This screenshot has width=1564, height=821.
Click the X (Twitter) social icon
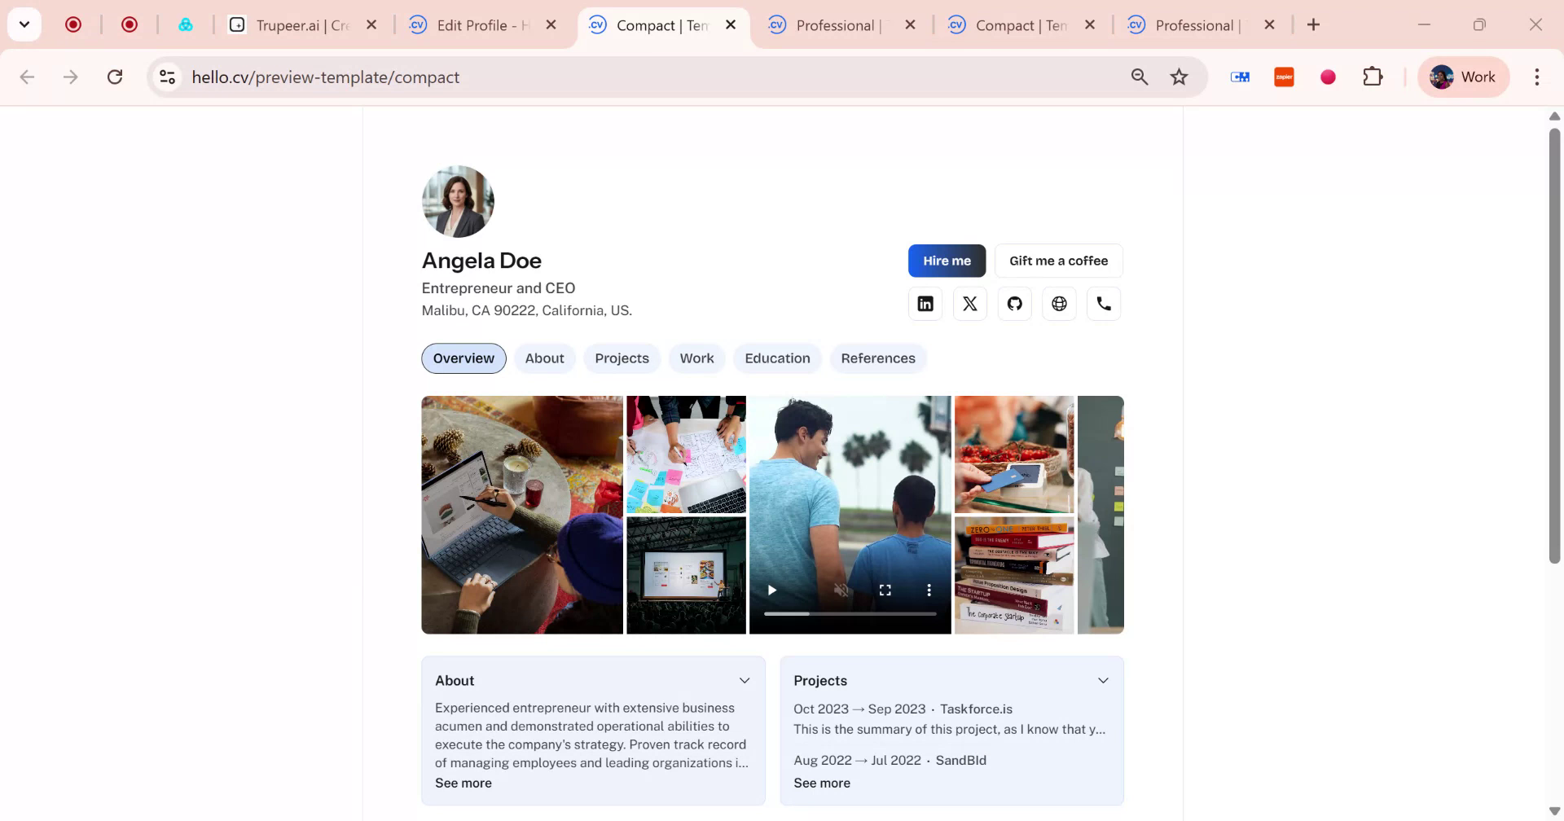pyautogui.click(x=969, y=303)
